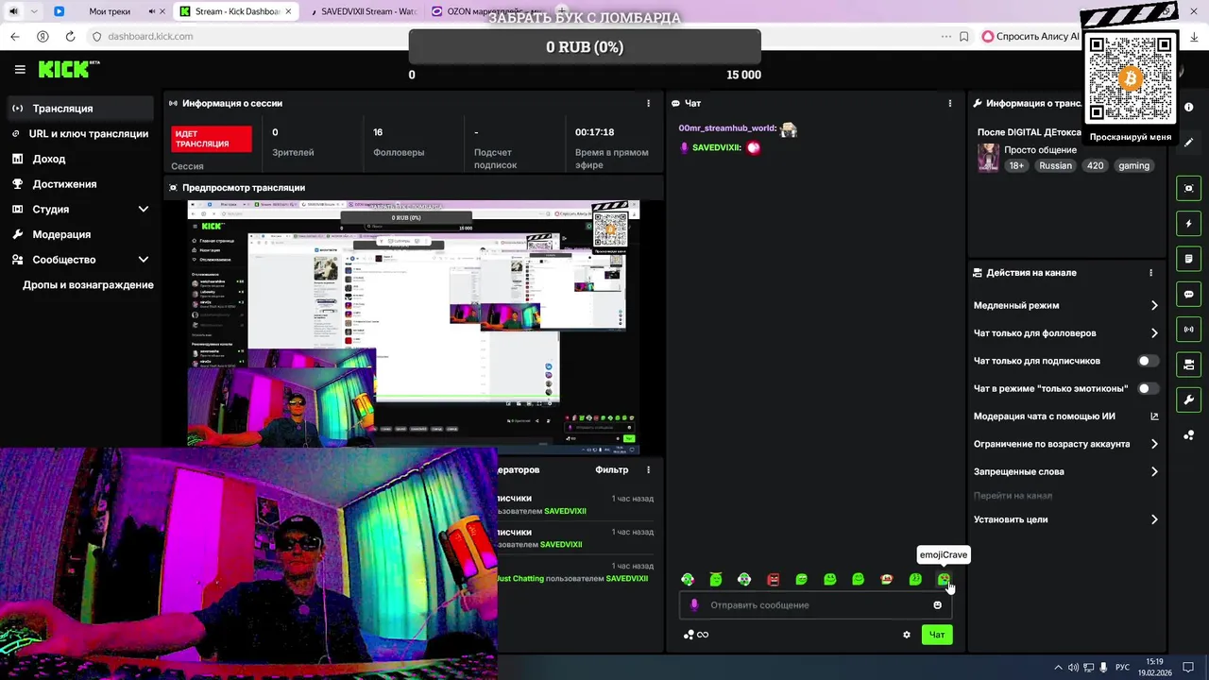Image resolution: width=1209 pixels, height=680 pixels.
Task: Click the three-dots cluster icon in right rail
Action: coord(1189,435)
